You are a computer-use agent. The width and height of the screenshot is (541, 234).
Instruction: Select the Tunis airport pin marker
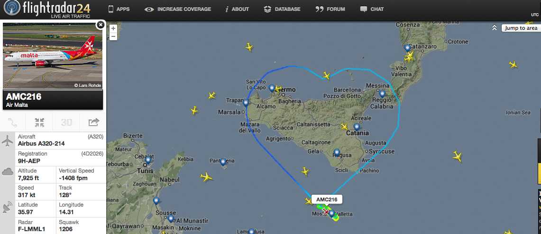tap(148, 160)
